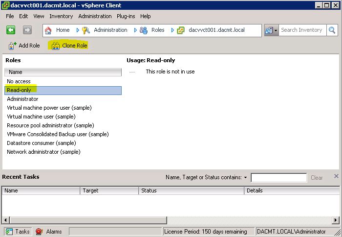342x237 pixels.
Task: Go to Administration in the breadcrumb
Action: point(110,30)
